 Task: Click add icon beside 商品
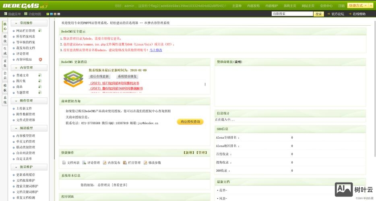pyautogui.click(x=40, y=86)
